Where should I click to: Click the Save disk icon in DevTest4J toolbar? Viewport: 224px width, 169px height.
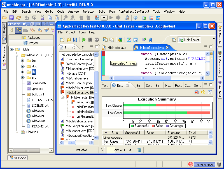pos(75,40)
